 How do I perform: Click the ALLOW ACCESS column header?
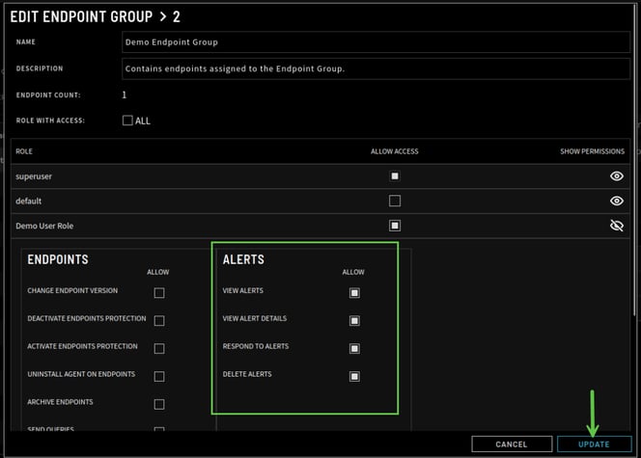395,151
